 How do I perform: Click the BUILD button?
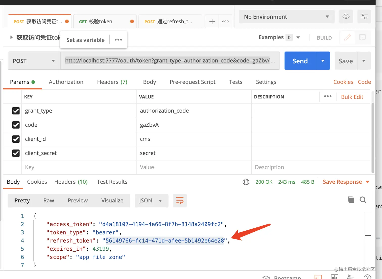(324, 38)
